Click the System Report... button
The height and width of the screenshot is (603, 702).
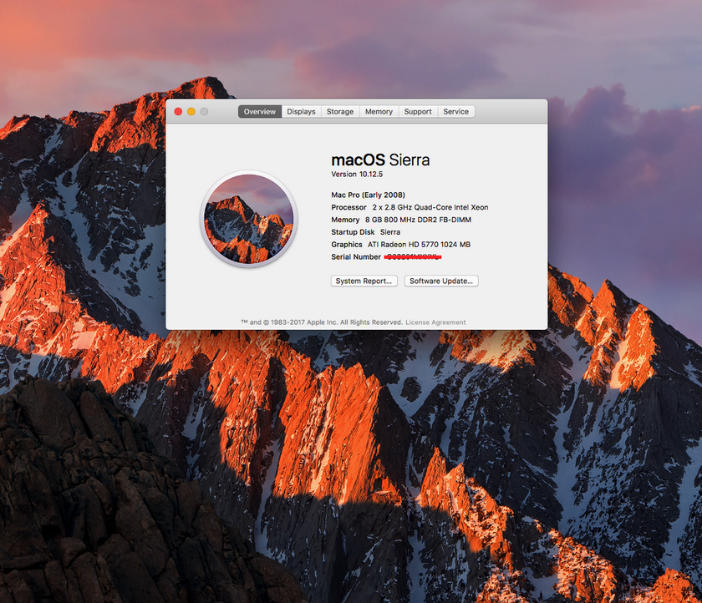coord(364,281)
